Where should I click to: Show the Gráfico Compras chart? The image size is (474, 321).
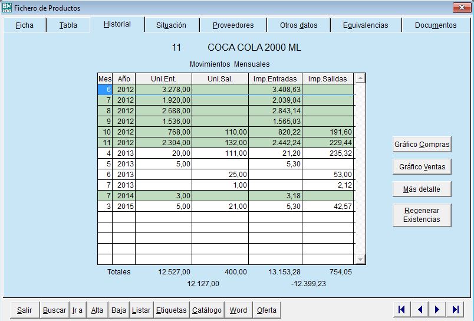[422, 145]
